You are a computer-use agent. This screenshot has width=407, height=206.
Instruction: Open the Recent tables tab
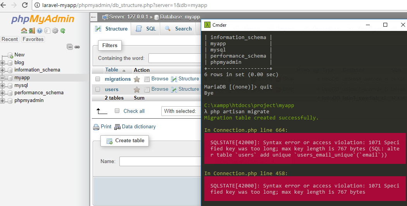click(x=10, y=39)
